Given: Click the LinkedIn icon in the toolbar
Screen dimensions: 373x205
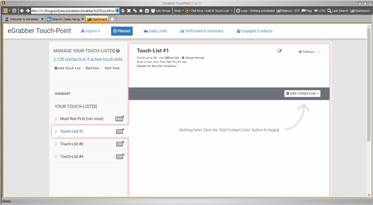Looking at the screenshot, I should [147, 11].
